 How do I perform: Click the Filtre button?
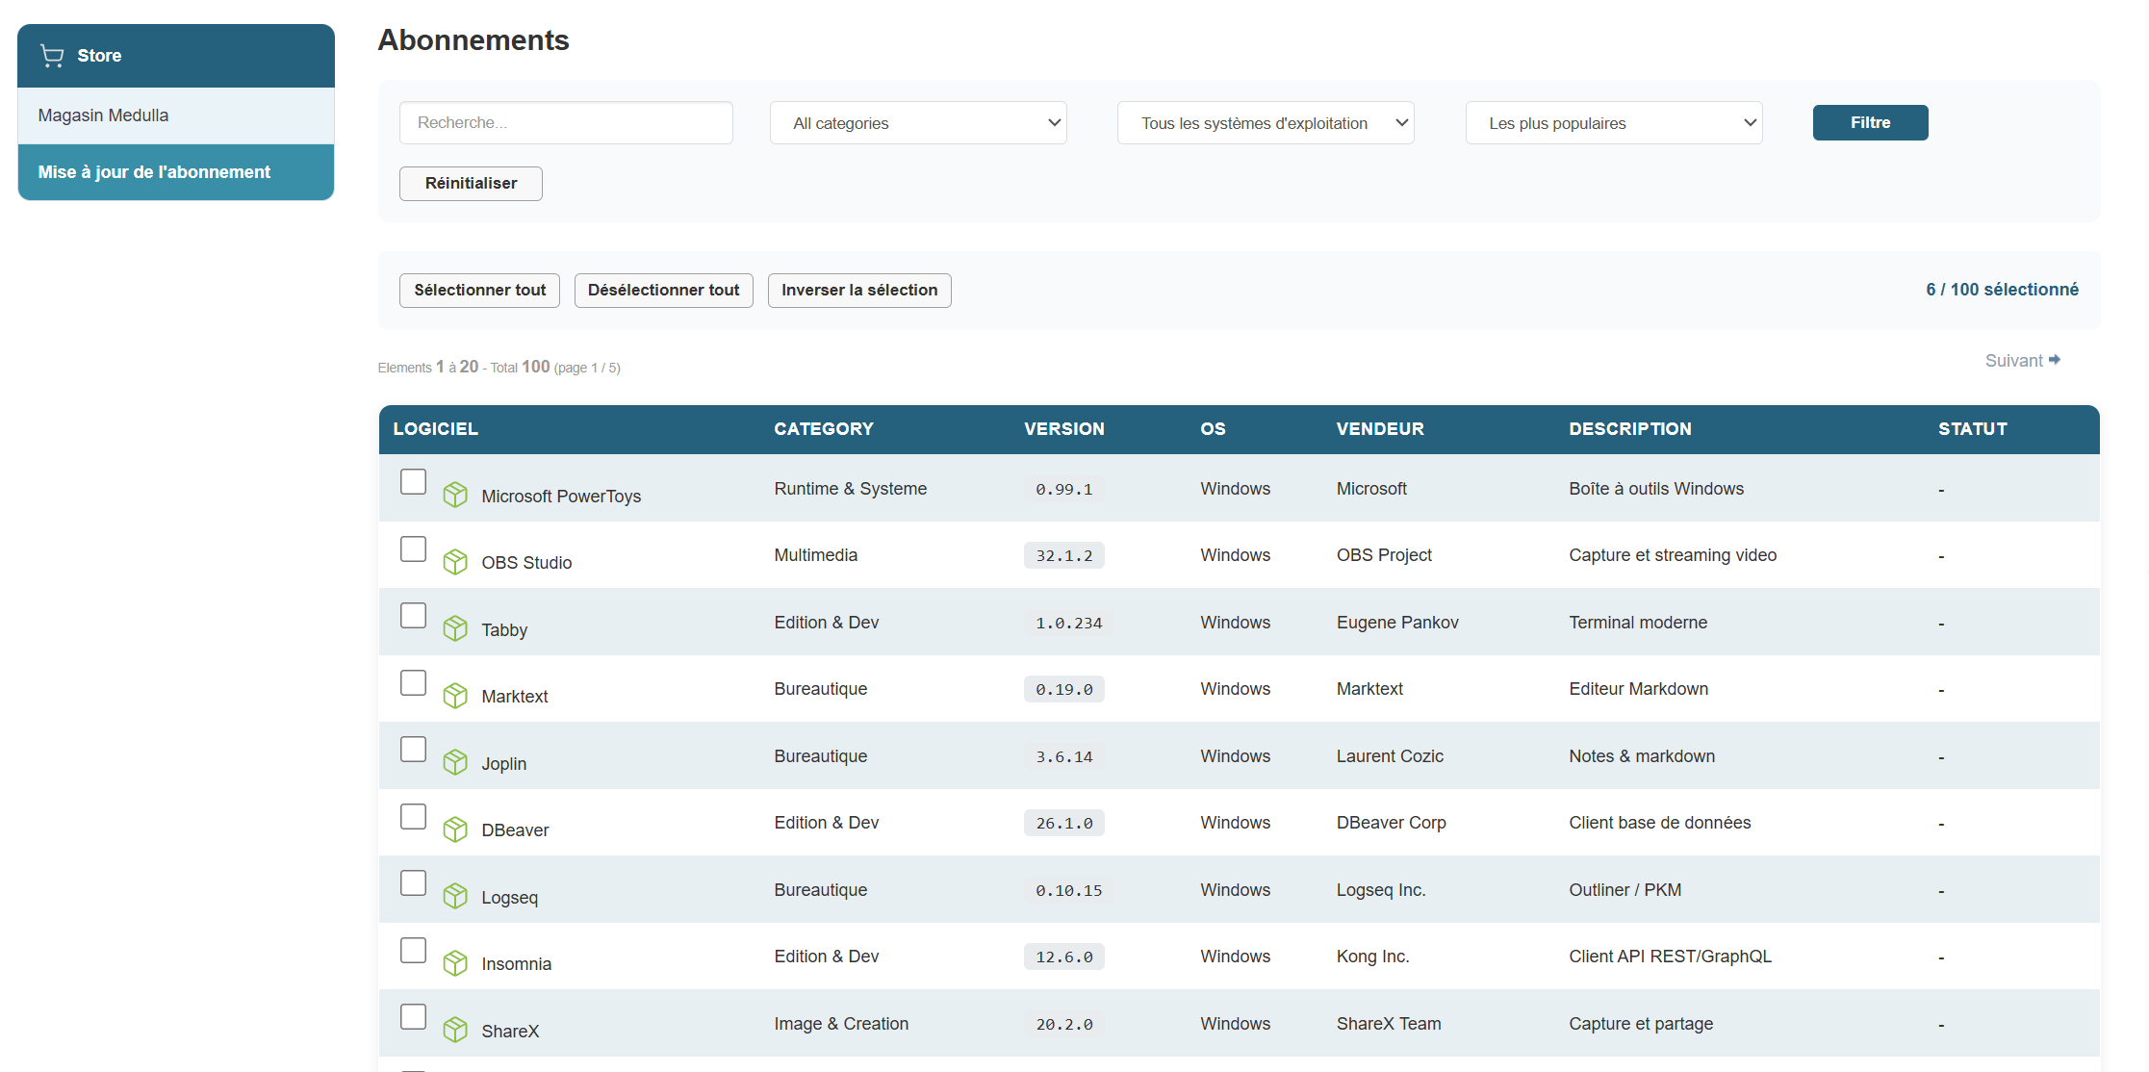(1870, 123)
